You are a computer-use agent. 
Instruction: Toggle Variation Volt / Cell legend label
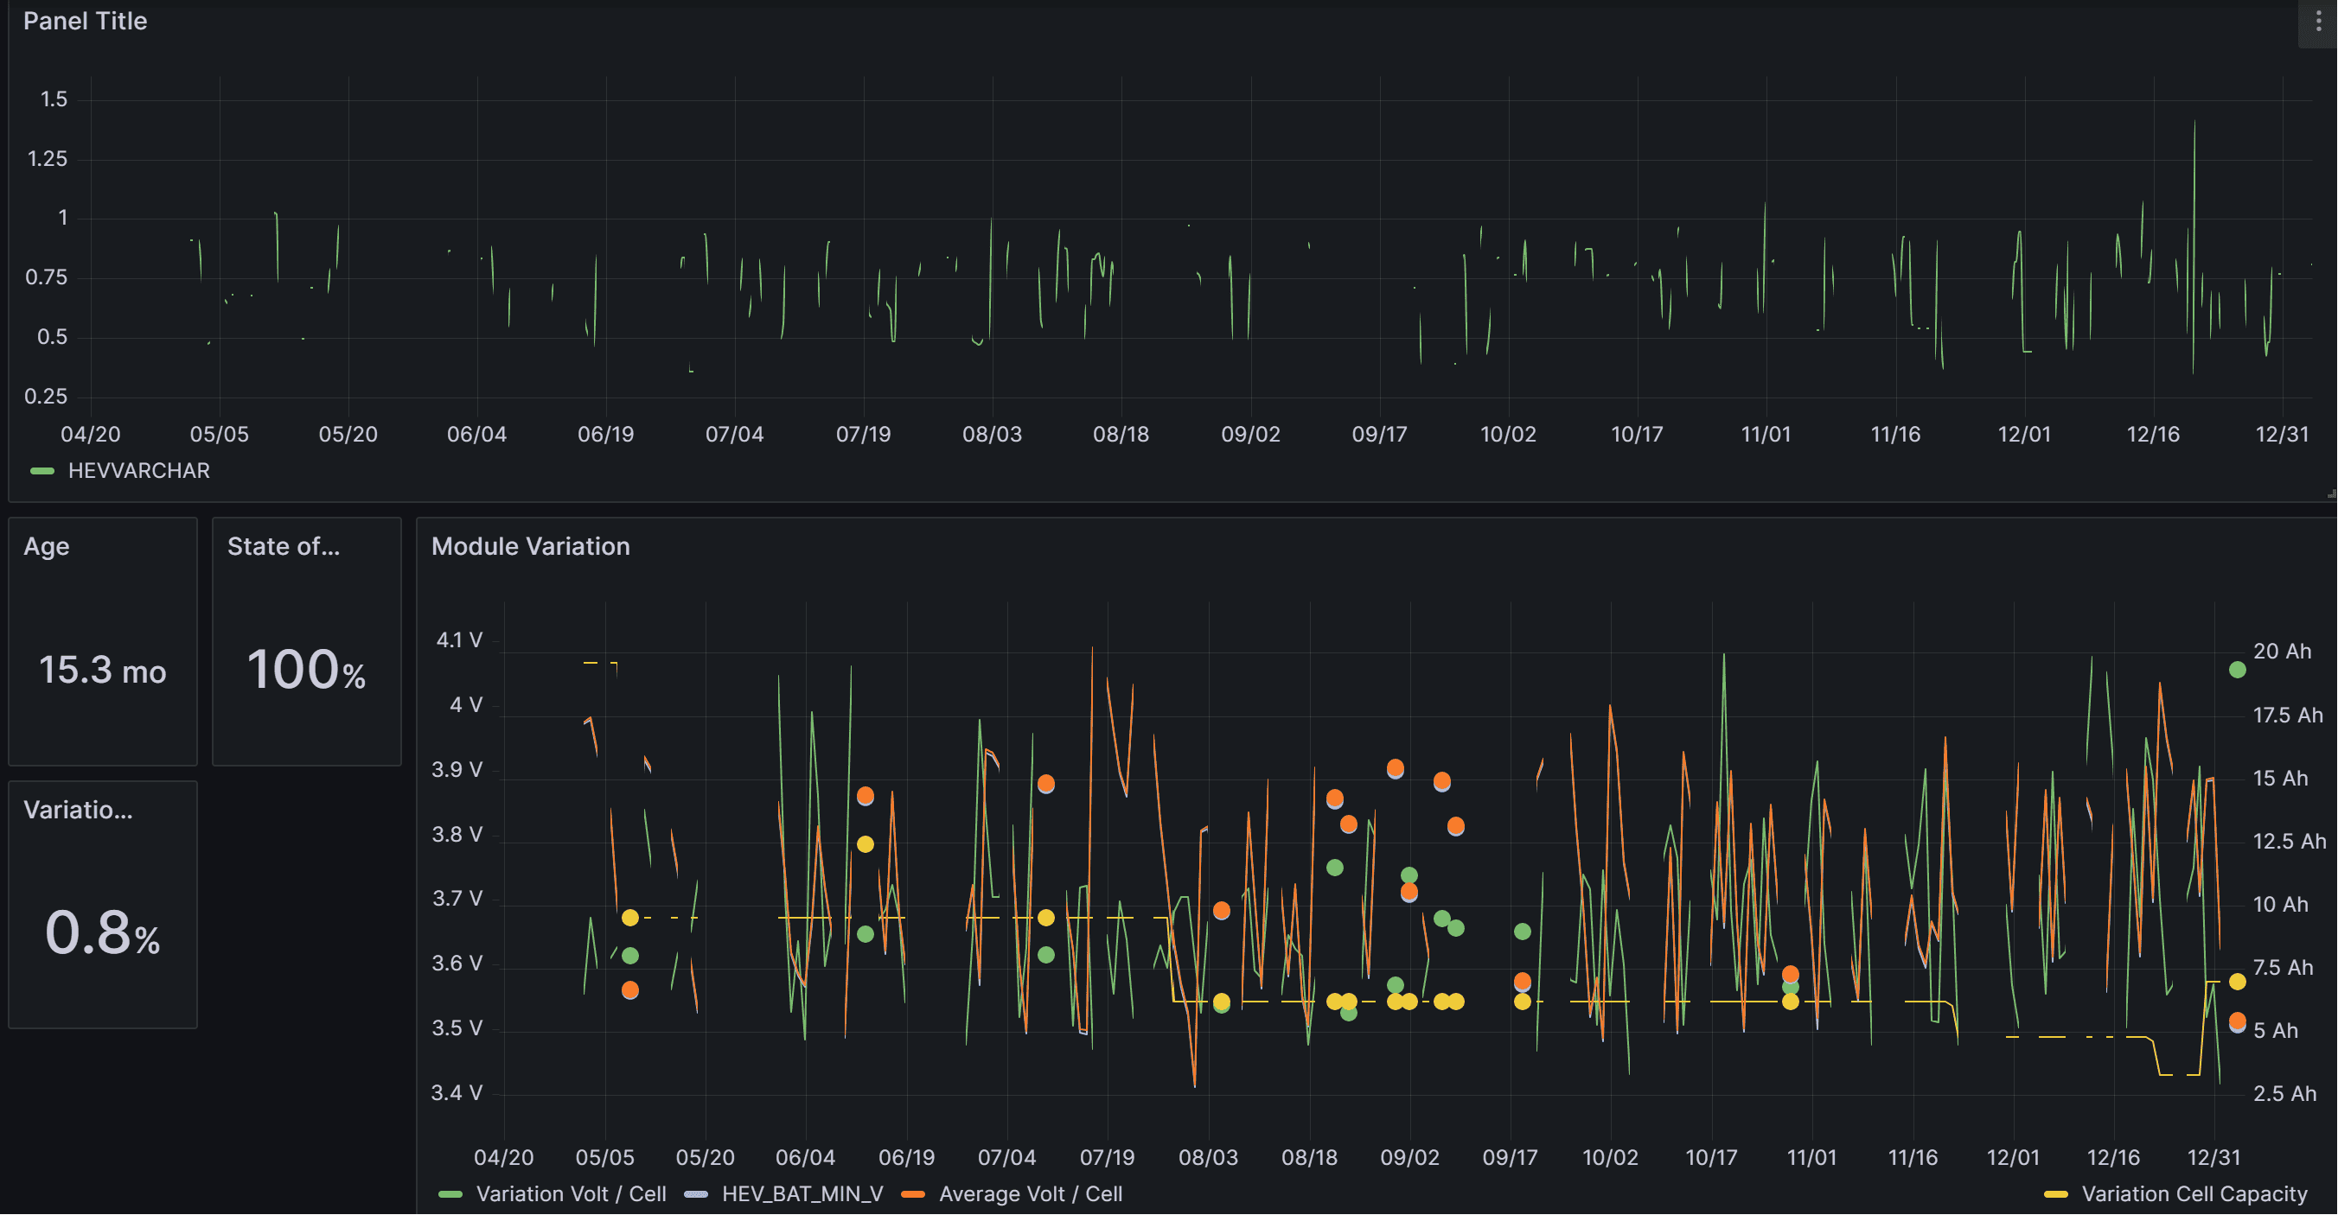point(570,1194)
